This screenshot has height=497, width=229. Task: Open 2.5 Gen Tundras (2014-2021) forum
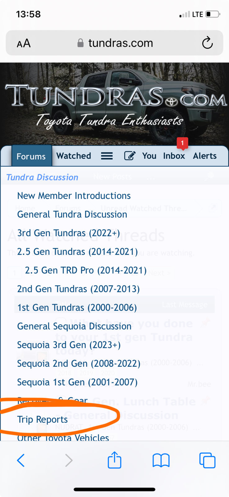(x=78, y=252)
